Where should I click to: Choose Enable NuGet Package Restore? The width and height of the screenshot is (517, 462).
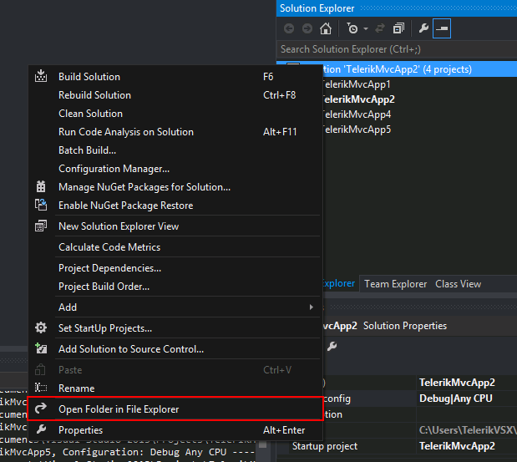coord(175,206)
